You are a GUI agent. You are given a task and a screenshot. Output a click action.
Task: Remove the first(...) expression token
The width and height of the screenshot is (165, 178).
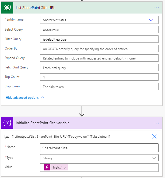click(65, 168)
